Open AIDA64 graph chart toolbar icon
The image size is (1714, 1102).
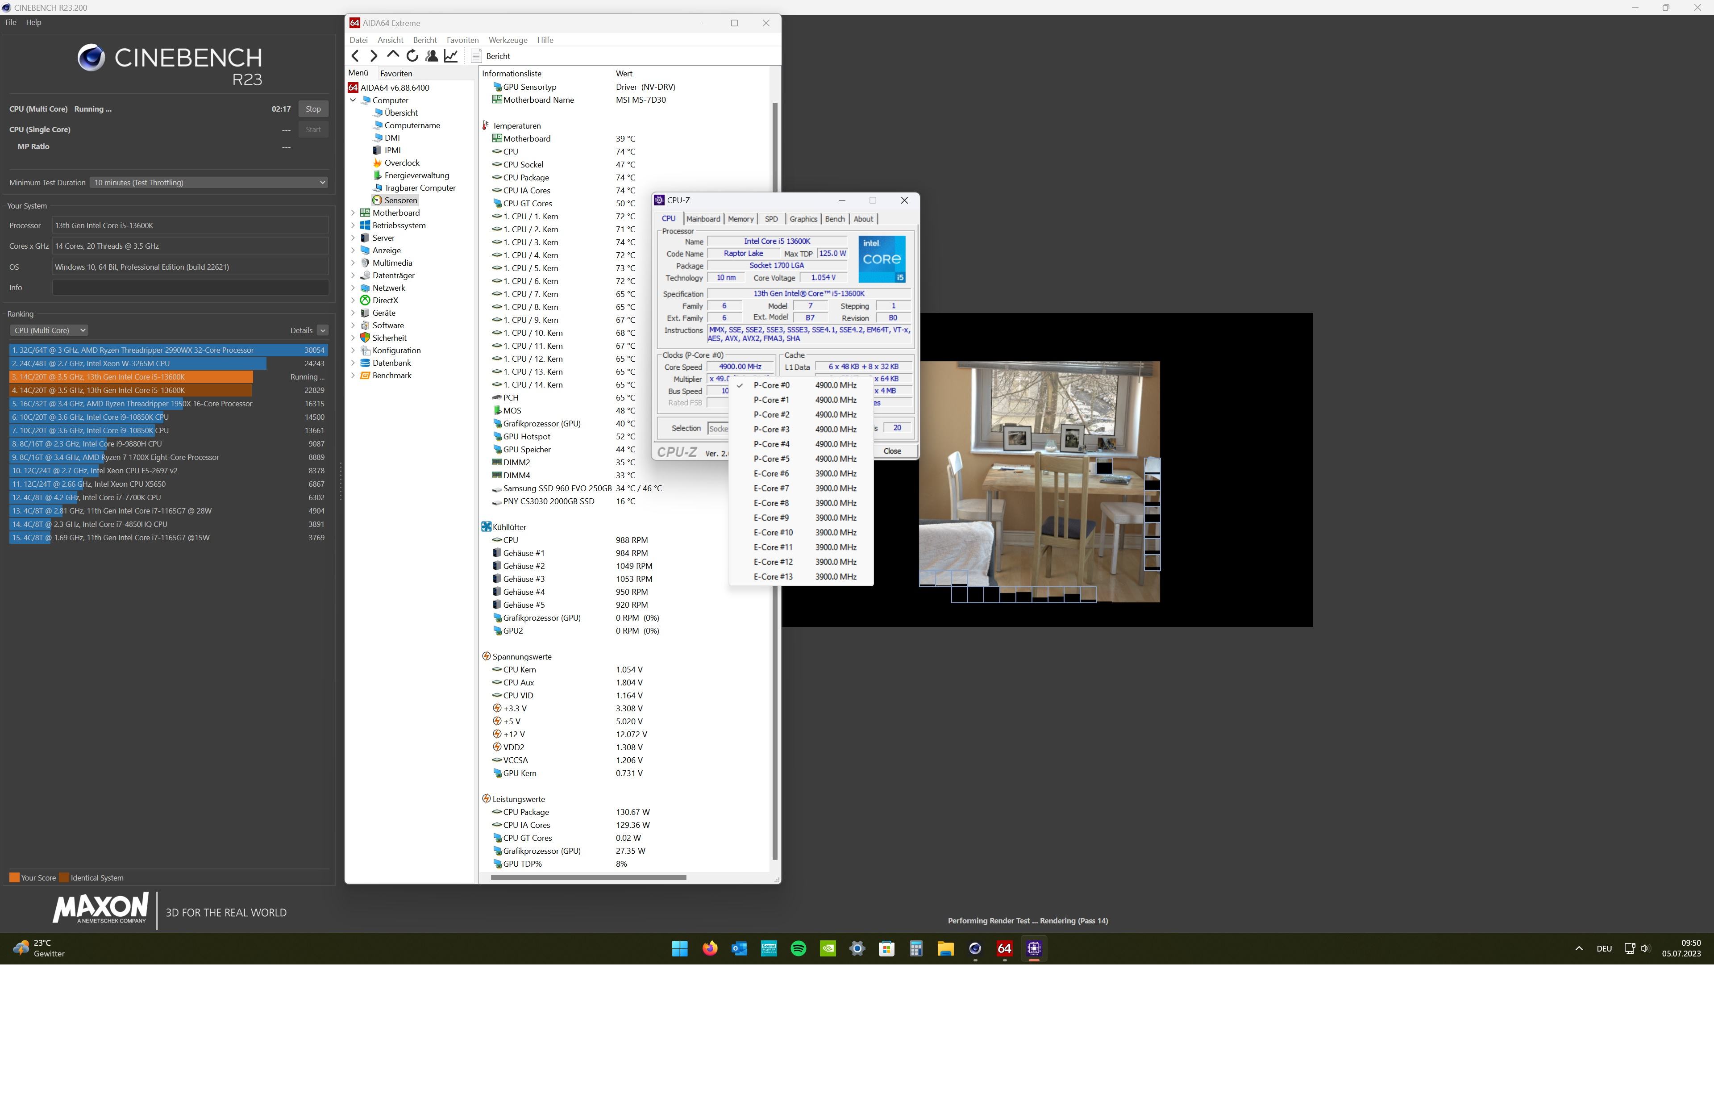451,56
